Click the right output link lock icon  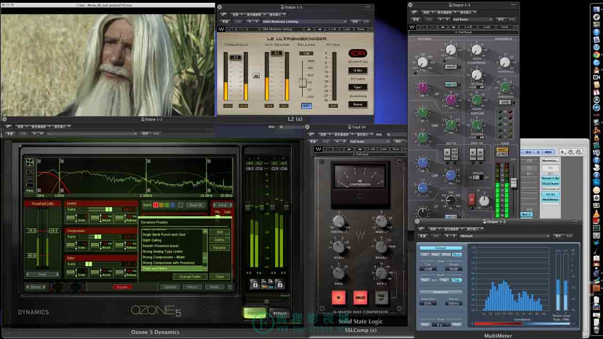(x=279, y=284)
